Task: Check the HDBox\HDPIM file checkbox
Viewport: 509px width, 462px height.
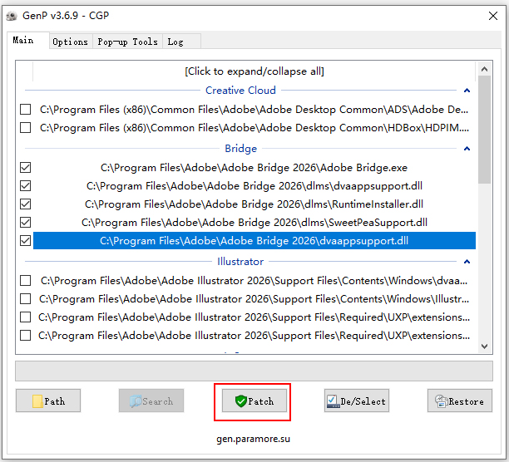Action: coord(25,128)
